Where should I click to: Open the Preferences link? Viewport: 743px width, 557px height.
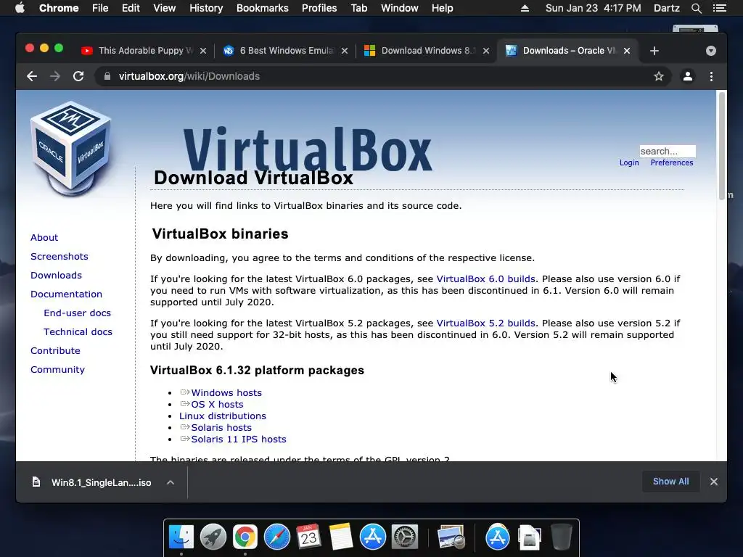coord(671,162)
